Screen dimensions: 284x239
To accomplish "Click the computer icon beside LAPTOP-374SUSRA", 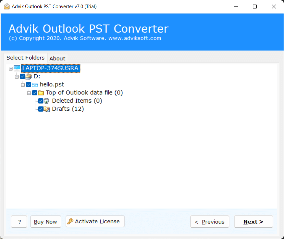I will click(17, 68).
